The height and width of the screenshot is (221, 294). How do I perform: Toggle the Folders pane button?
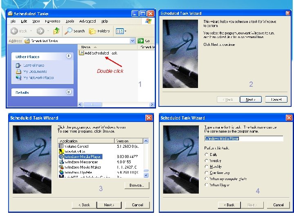99,31
